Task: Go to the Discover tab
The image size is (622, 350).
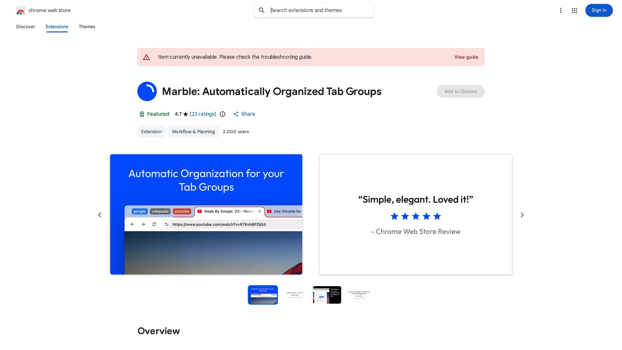Action: pyautogui.click(x=26, y=27)
